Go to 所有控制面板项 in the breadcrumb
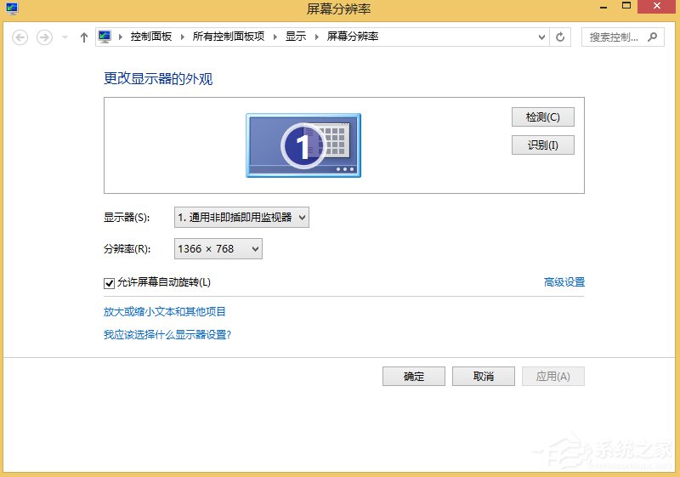The height and width of the screenshot is (477, 680). [x=229, y=37]
